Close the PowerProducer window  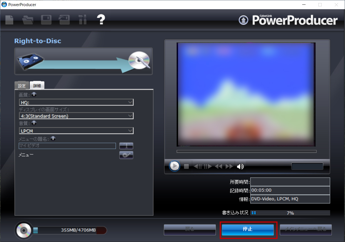point(336,5)
